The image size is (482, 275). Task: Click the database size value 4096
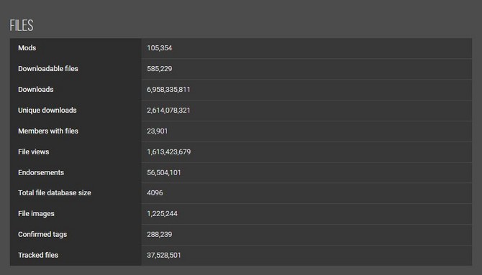155,192
